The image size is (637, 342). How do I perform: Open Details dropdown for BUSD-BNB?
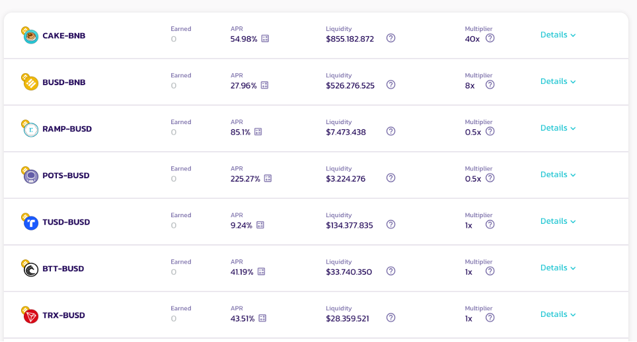(558, 82)
